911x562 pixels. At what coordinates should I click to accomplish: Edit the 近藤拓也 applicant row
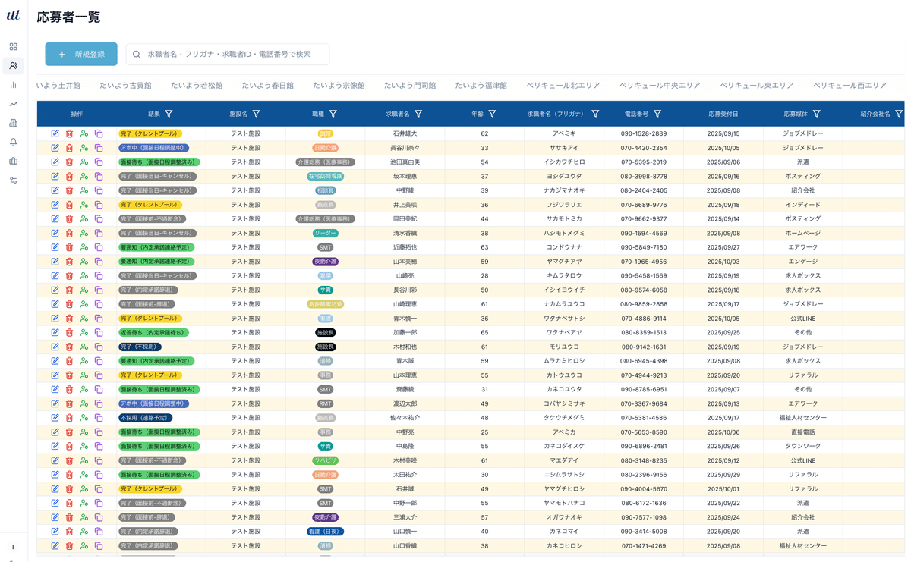click(55, 247)
